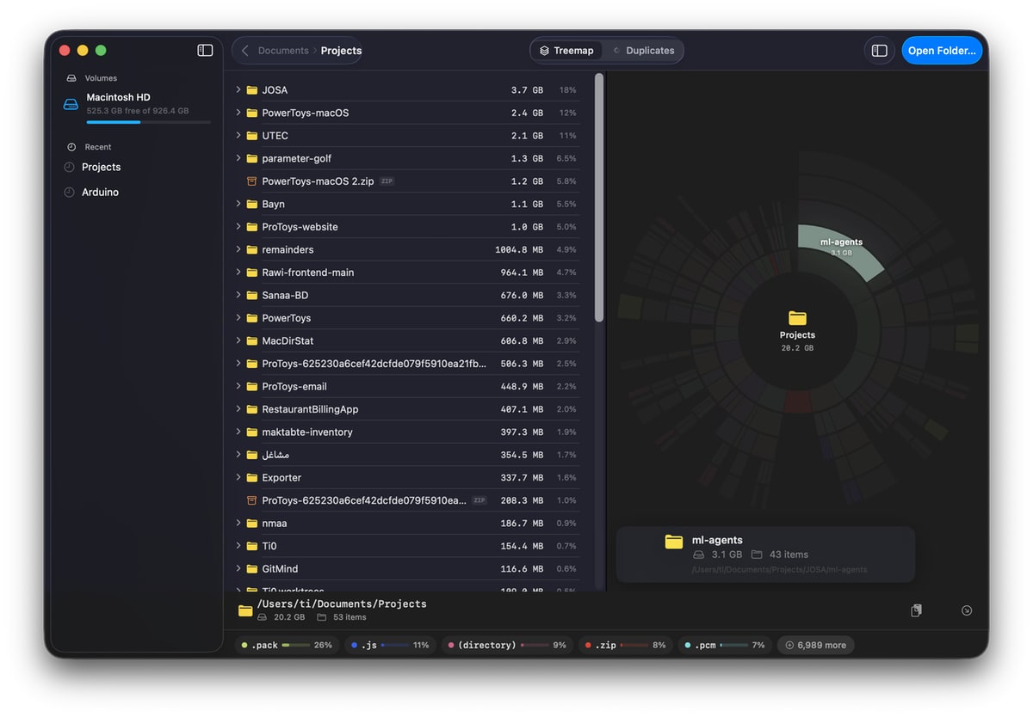1033x717 pixels.
Task: Click the nmaa folder icon
Action: pyautogui.click(x=252, y=524)
